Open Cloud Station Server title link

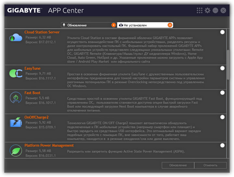42,32
